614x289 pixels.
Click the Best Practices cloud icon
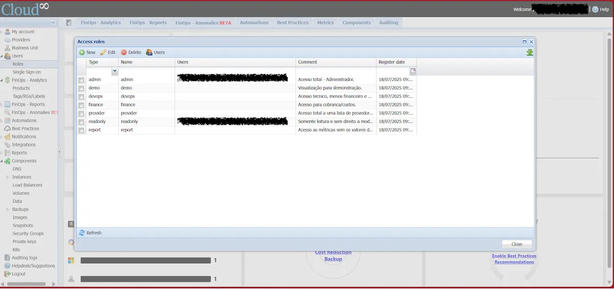[x=7, y=129]
